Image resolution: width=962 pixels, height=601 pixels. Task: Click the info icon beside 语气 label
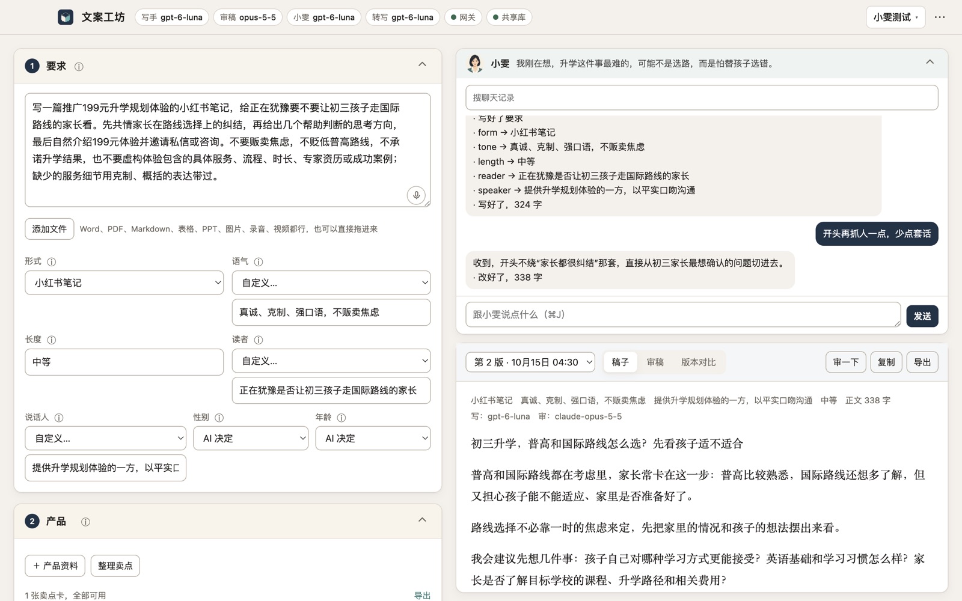coord(259,262)
